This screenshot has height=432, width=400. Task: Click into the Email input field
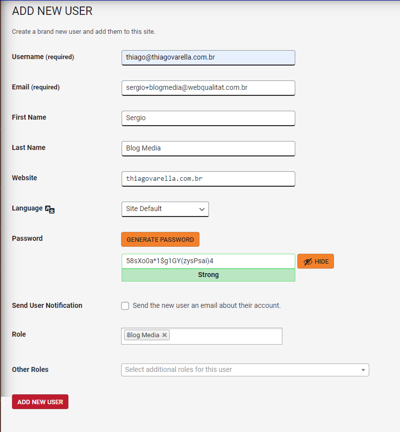(208, 88)
